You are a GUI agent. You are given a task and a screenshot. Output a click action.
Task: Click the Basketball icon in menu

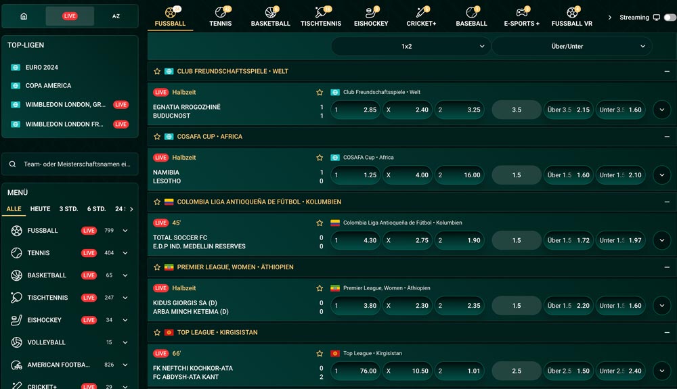pyautogui.click(x=16, y=275)
